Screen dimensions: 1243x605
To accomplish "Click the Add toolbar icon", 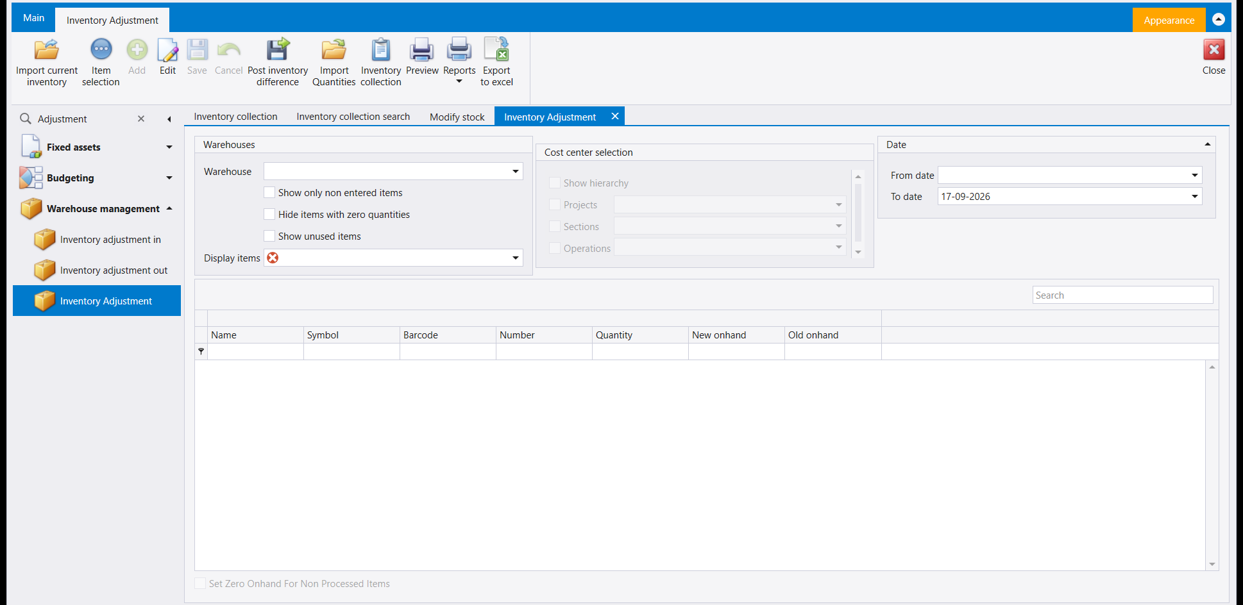I will [x=137, y=50].
